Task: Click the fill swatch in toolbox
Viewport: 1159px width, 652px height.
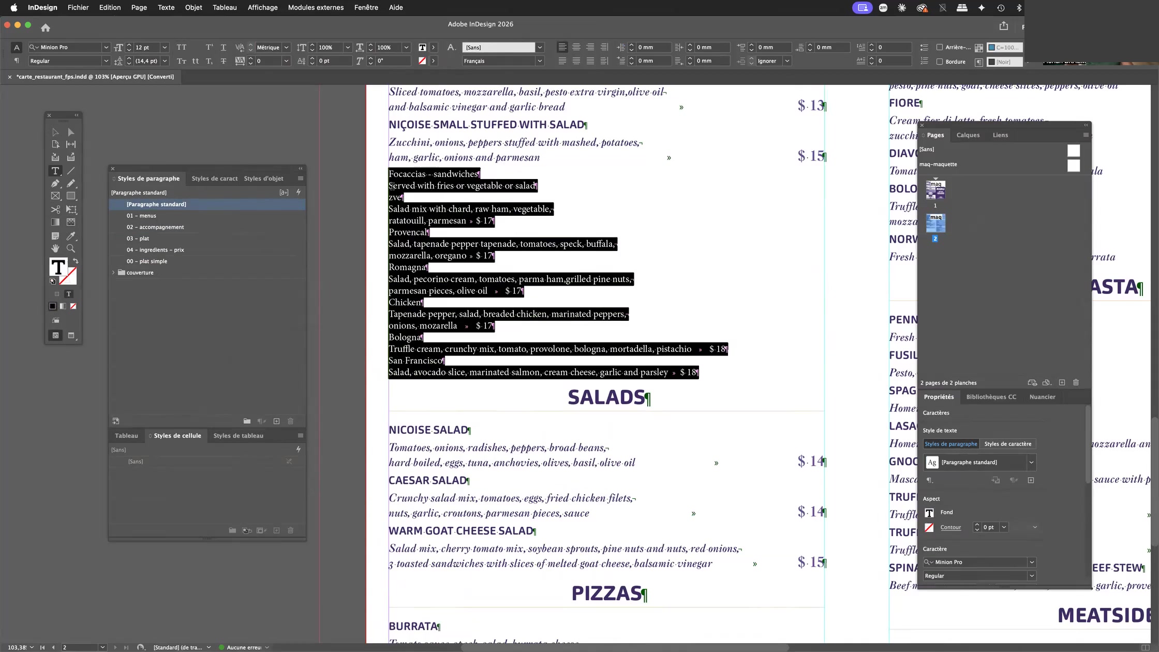Action: click(58, 268)
